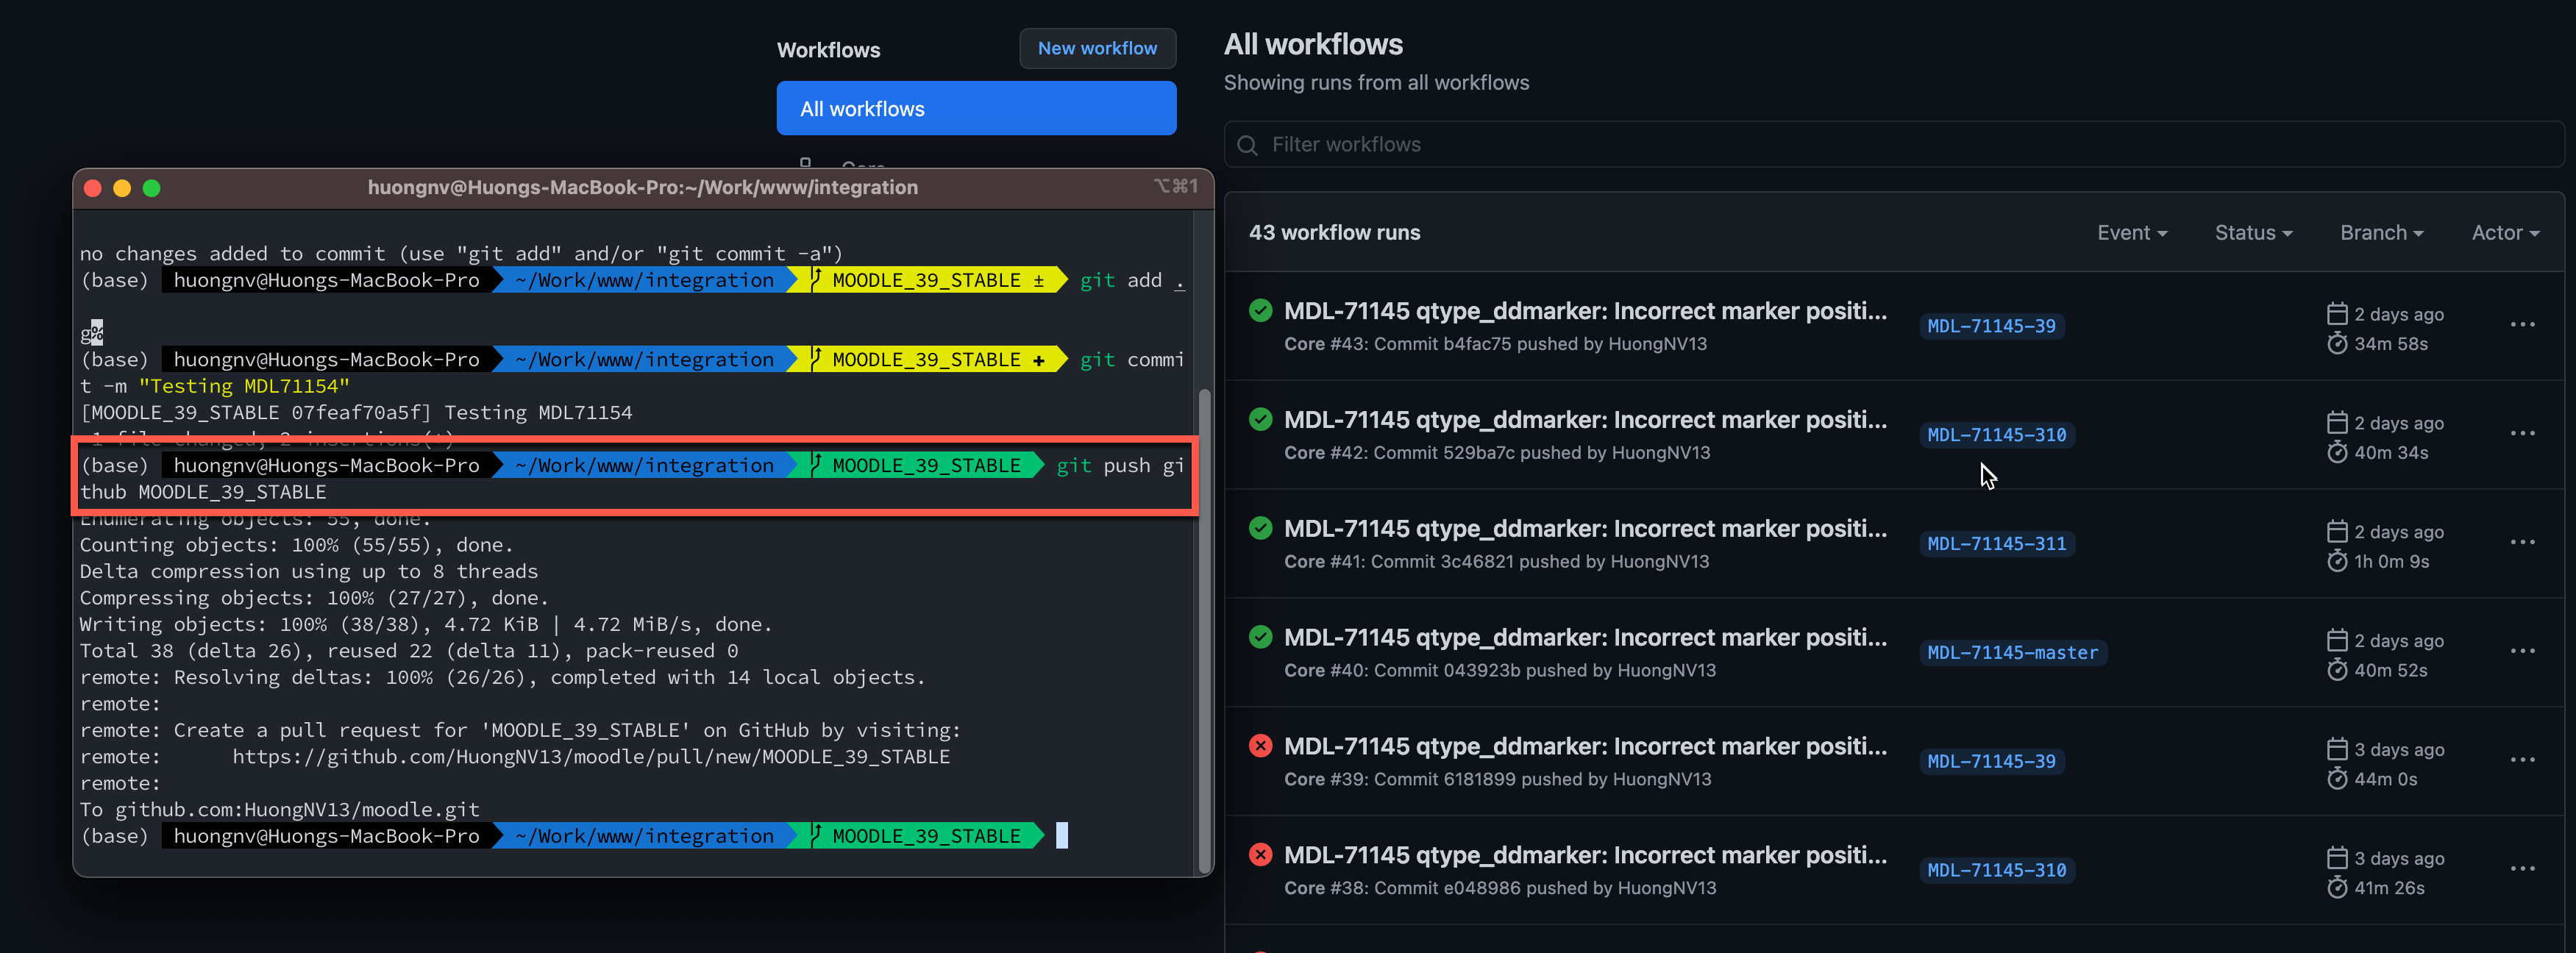
Task: Click the MDL-71145-310 branch label on Core #42
Action: tap(1996, 435)
